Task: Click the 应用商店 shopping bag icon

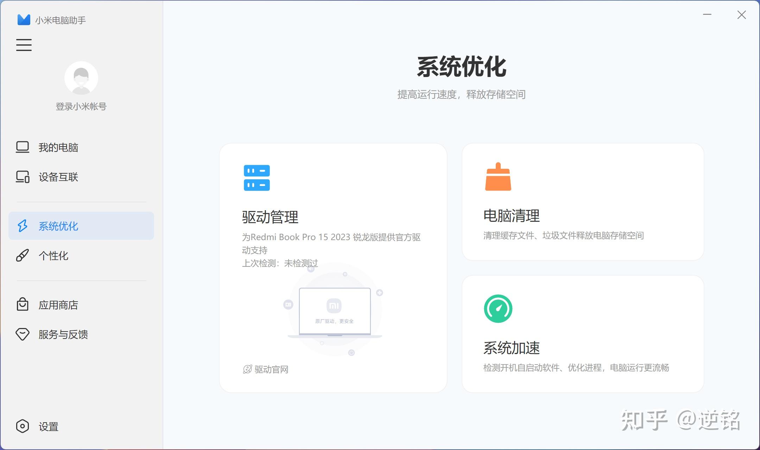Action: tap(23, 304)
